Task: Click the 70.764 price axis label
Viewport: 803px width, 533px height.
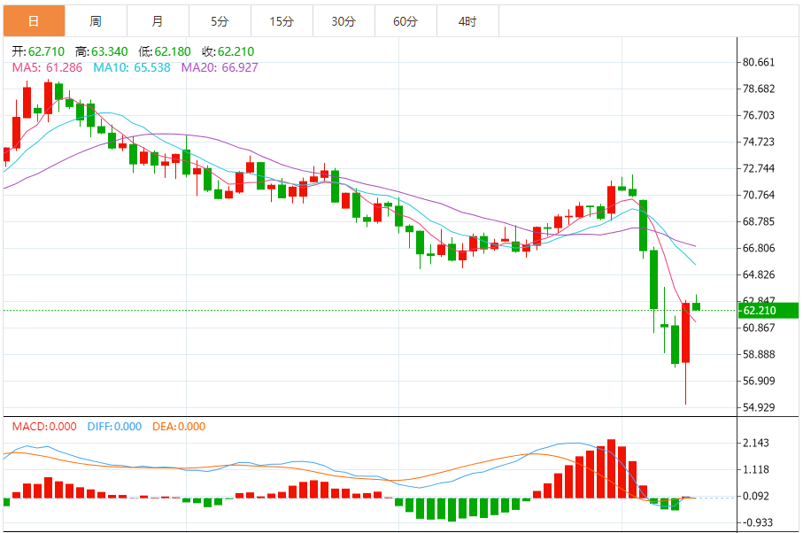Action: point(759,195)
